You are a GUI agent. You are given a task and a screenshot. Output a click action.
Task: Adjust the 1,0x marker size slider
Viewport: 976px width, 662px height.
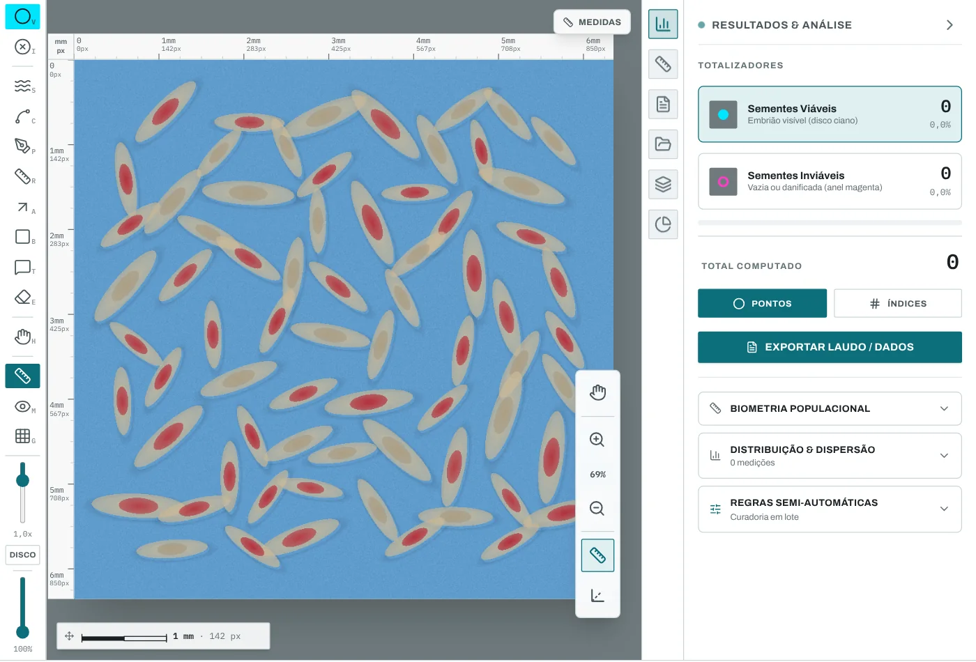coord(23,493)
